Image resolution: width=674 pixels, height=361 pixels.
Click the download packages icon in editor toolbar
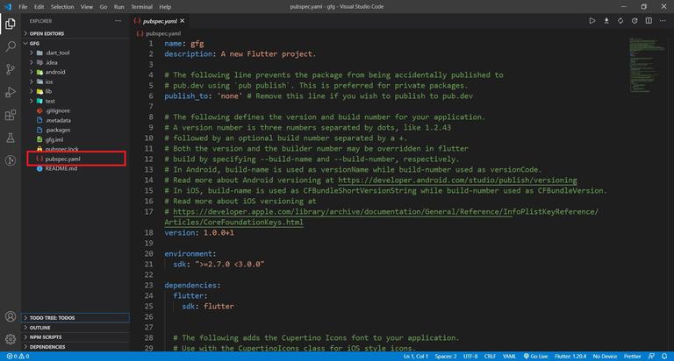coord(606,21)
